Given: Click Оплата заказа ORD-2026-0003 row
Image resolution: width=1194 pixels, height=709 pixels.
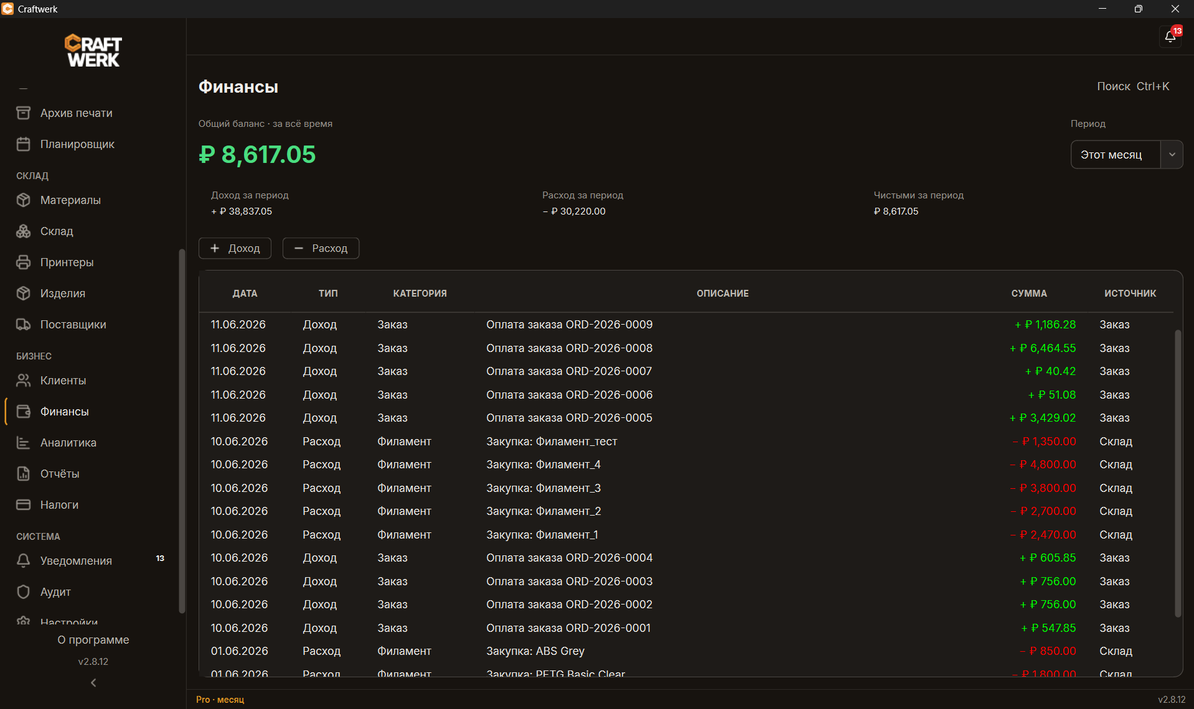Looking at the screenshot, I should pyautogui.click(x=686, y=582).
